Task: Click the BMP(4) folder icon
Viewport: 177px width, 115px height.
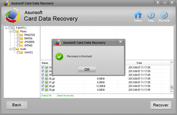Action: [x=22, y=38]
